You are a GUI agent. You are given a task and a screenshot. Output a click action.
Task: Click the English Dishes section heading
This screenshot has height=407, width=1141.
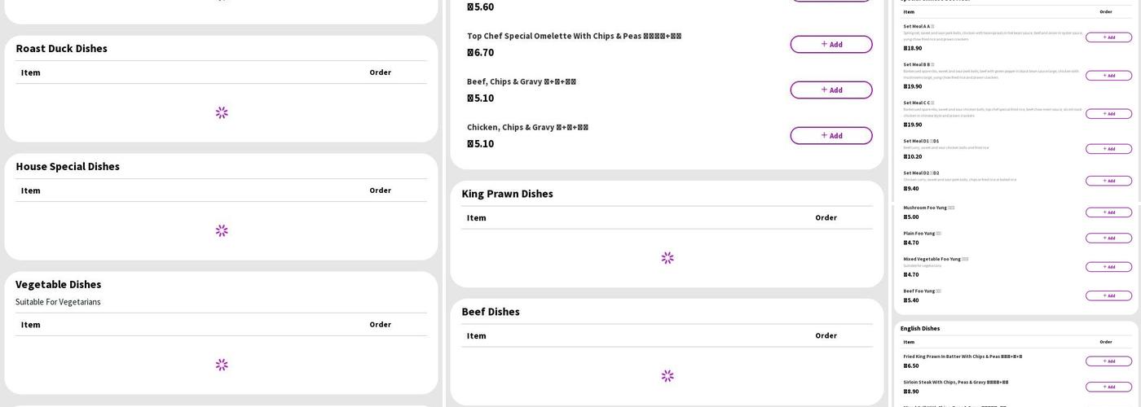920,329
